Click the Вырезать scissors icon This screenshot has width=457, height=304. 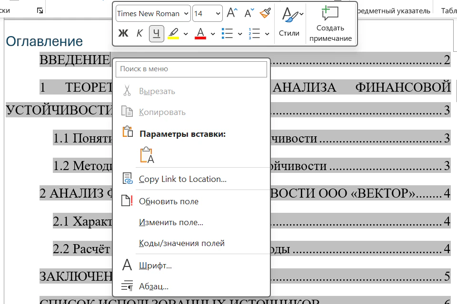[x=127, y=91]
